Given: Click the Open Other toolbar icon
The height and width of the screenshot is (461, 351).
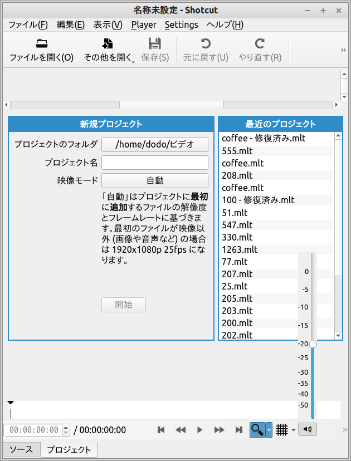Looking at the screenshot, I should 108,44.
